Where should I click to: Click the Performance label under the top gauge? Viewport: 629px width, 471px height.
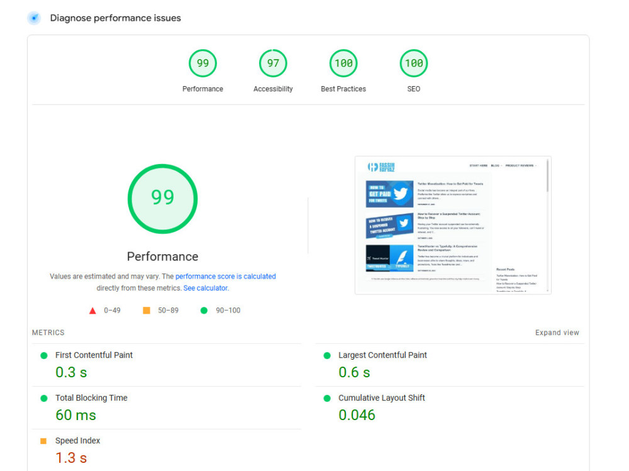click(203, 89)
